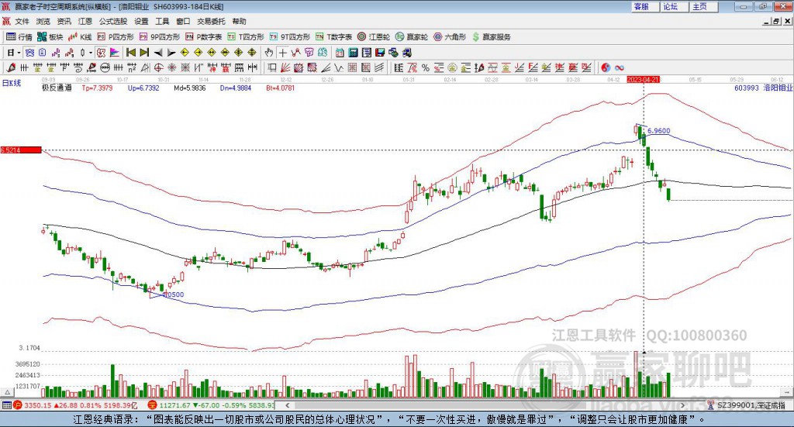
Task: Click the black right arrow icon
Action: coord(171,53)
